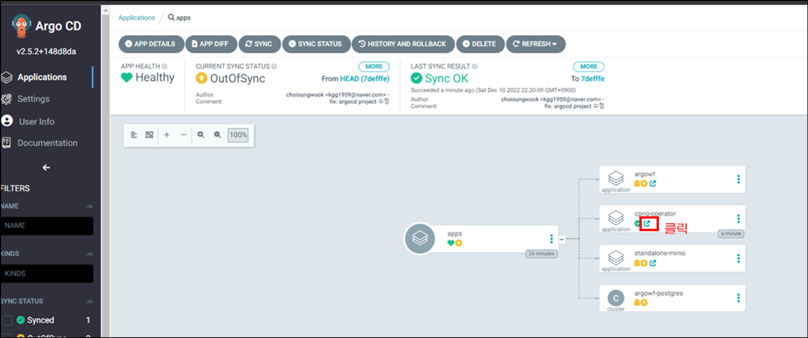The image size is (808, 338).
Task: Open Settings in sidebar
Action: coord(34,99)
